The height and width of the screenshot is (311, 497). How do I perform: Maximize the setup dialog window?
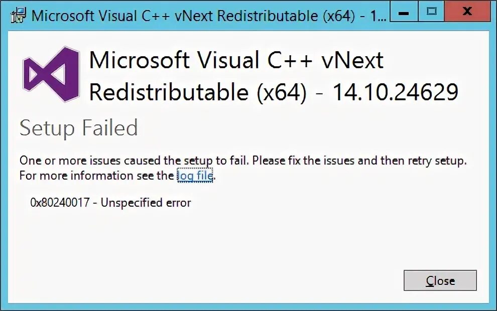click(x=431, y=11)
